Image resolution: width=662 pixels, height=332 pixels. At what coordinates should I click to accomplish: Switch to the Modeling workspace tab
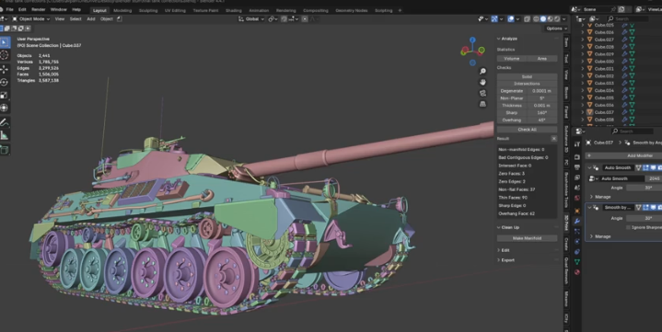[x=122, y=10]
